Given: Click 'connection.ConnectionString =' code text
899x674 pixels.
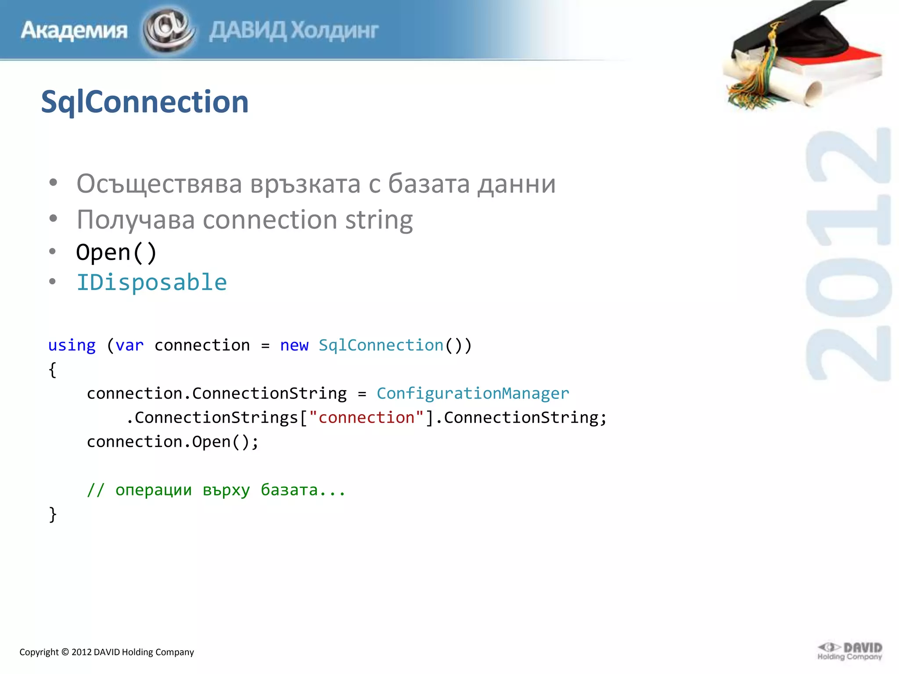Looking at the screenshot, I should (227, 394).
